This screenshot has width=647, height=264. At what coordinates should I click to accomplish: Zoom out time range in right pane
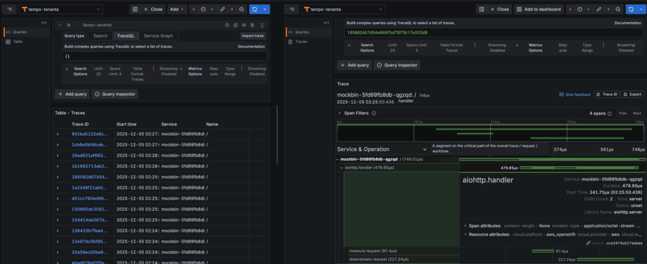tap(618, 9)
